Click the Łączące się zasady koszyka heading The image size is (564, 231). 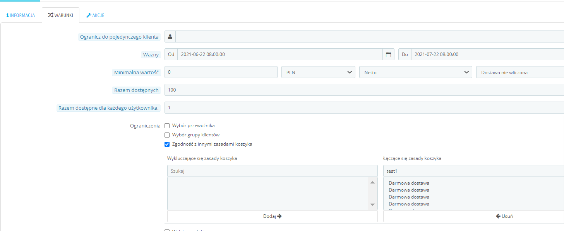412,158
